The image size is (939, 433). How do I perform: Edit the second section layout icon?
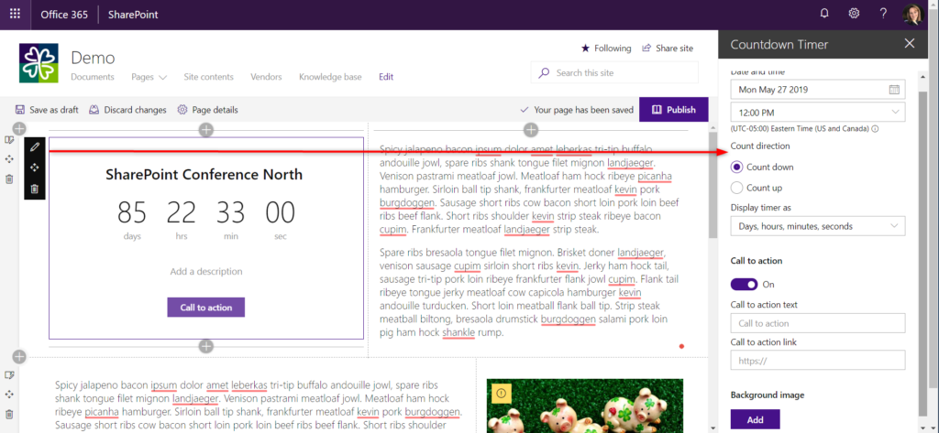pyautogui.click(x=9, y=374)
